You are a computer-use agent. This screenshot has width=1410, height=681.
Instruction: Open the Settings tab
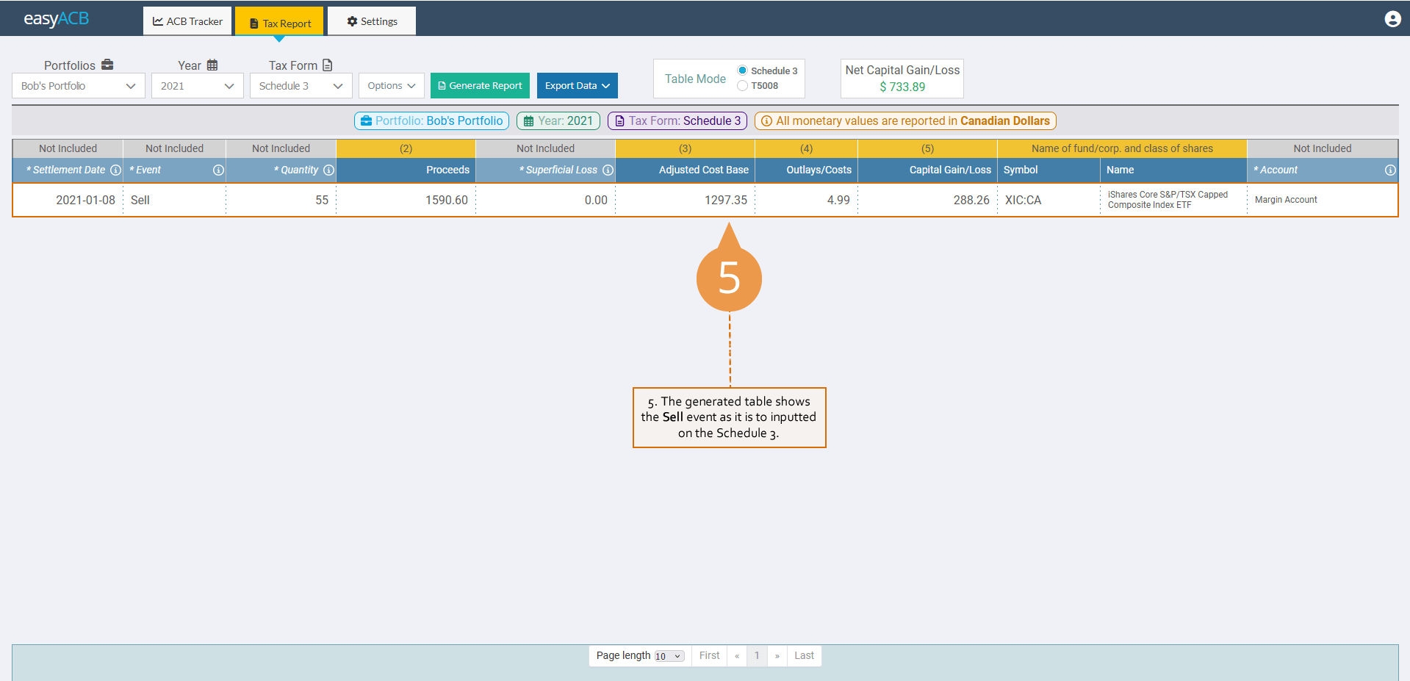point(372,21)
